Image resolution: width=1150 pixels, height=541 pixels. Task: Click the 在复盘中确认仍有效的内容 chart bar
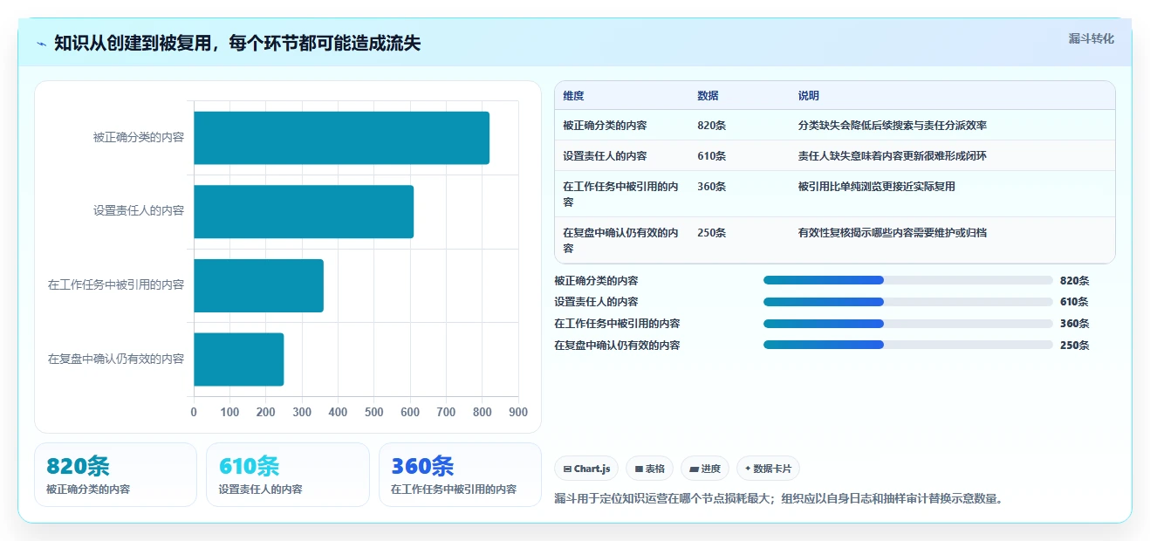click(238, 359)
